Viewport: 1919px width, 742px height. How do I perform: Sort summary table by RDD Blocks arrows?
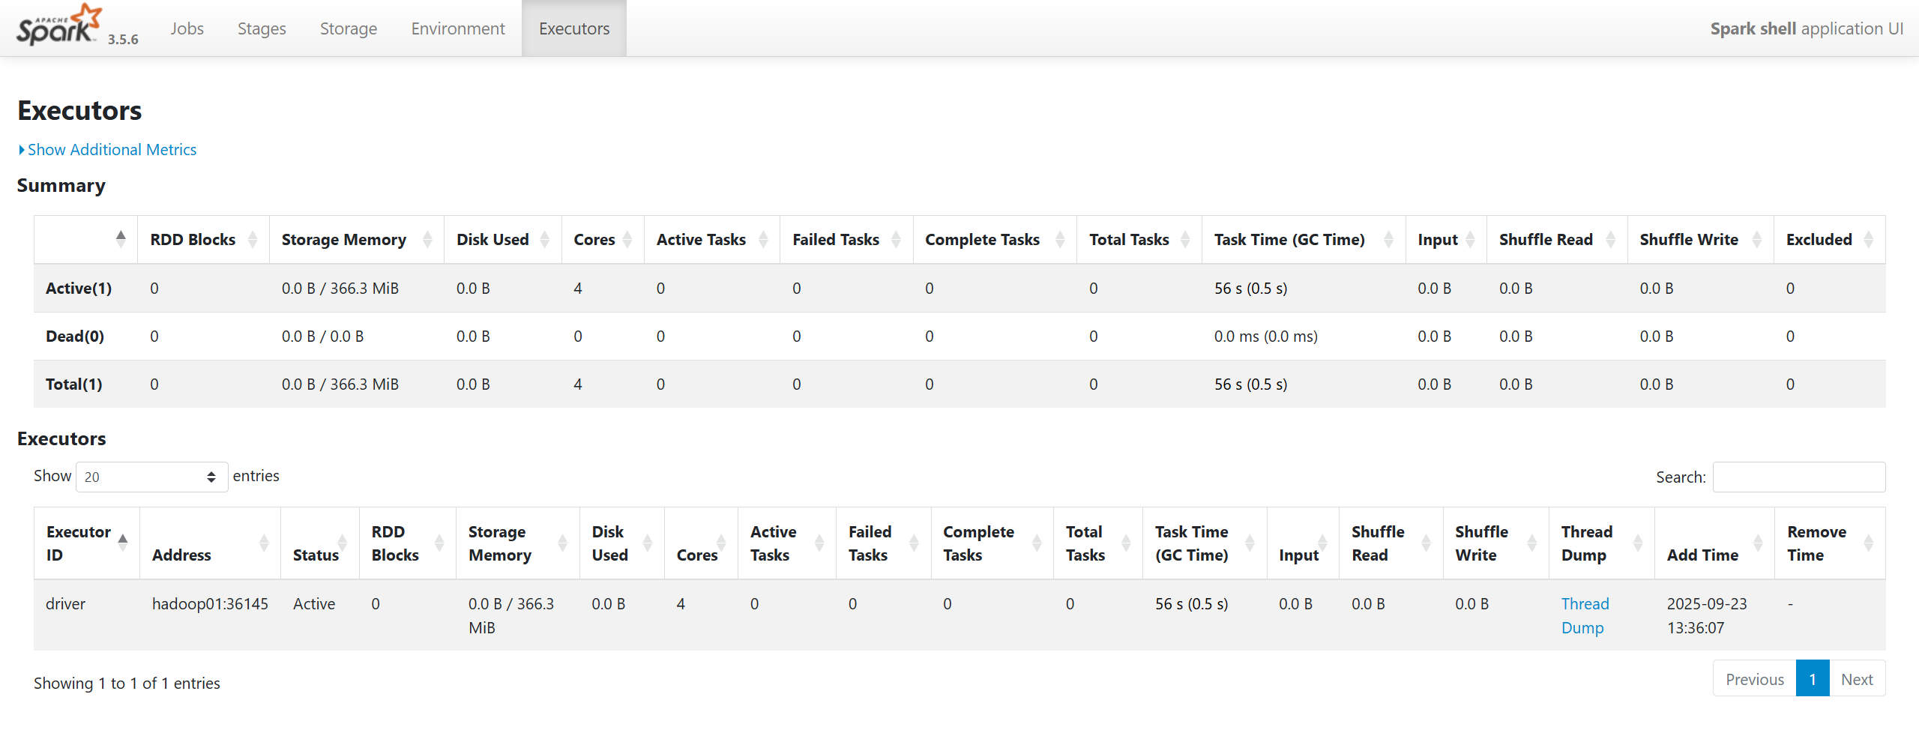[253, 240]
